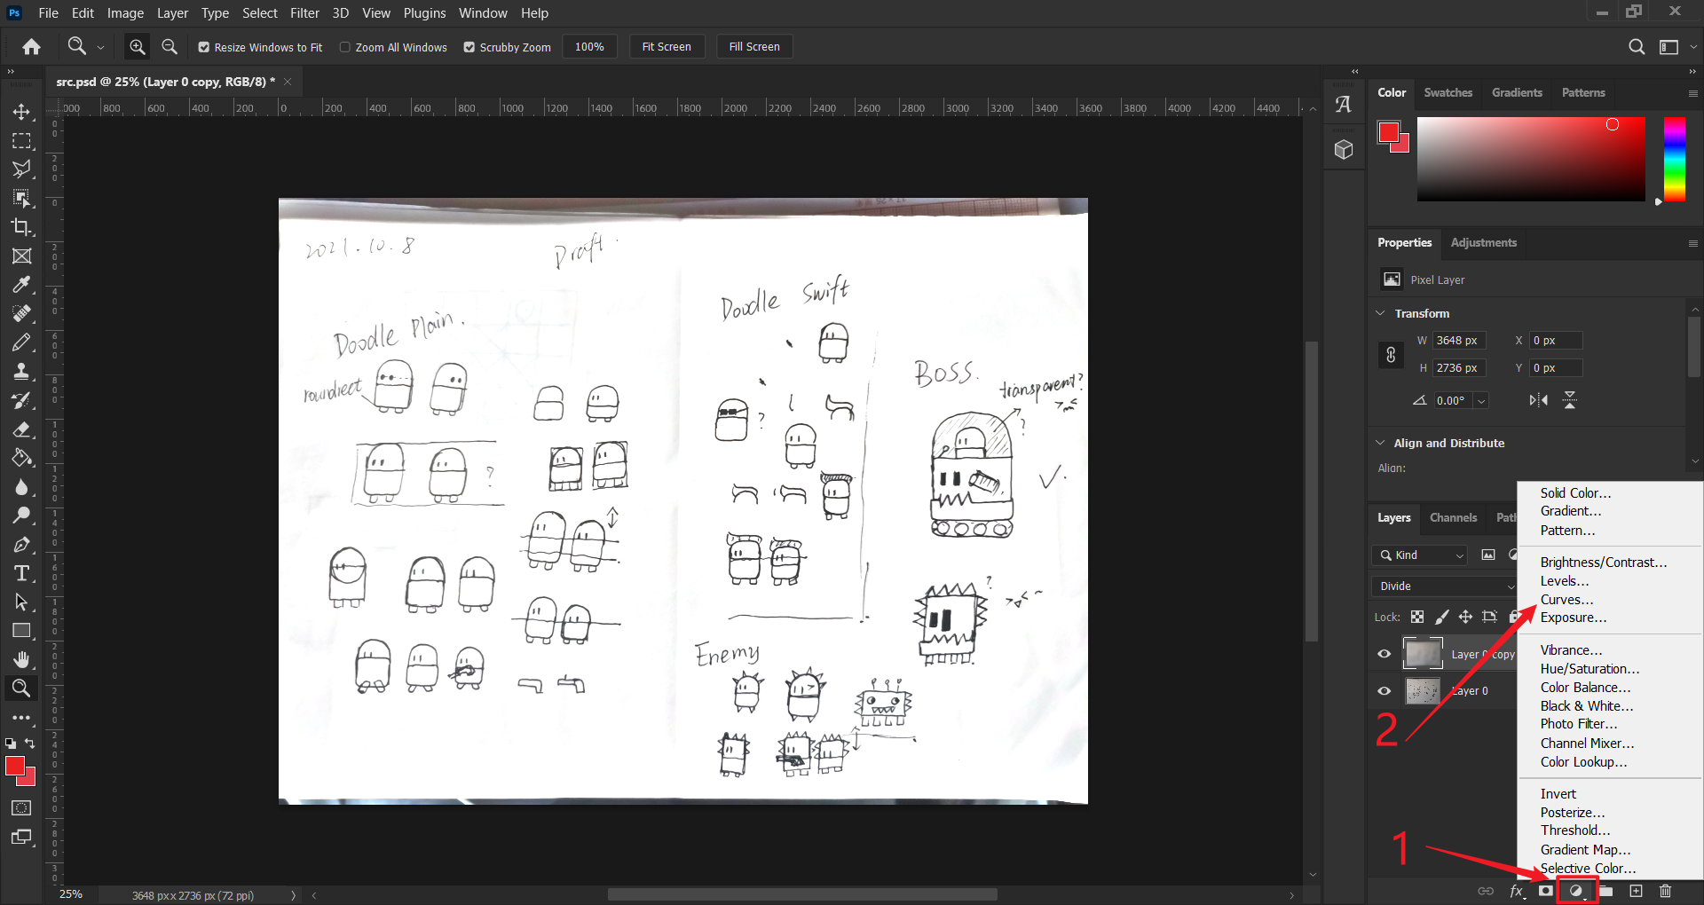Delete layer using trash icon
1704x905 pixels.
(x=1665, y=891)
